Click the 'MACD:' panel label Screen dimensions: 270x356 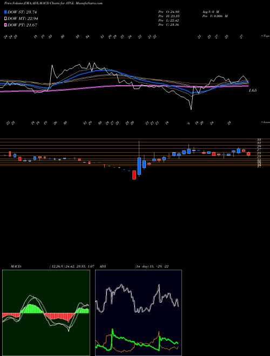pos(16,266)
